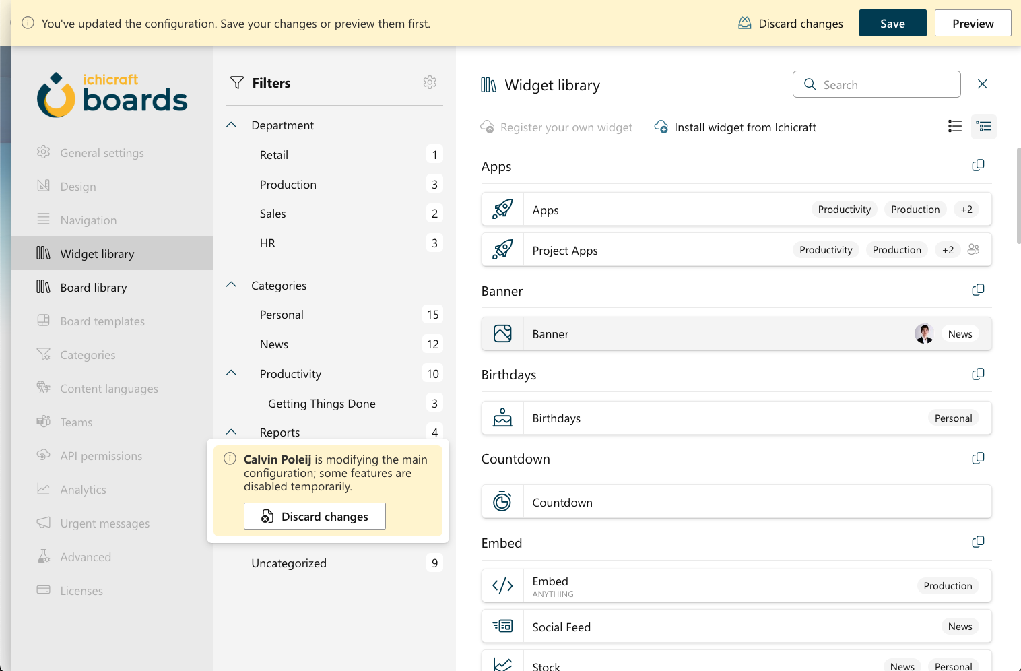Viewport: 1021px width, 671px height.
Task: Collapse the Productivity subcategory
Action: [232, 373]
